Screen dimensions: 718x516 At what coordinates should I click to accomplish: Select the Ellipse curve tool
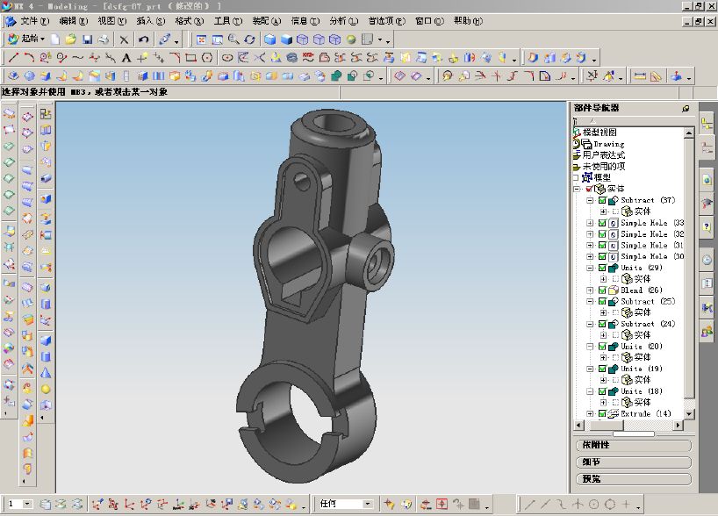click(x=227, y=58)
